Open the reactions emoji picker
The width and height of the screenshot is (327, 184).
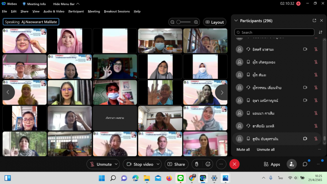click(208, 164)
